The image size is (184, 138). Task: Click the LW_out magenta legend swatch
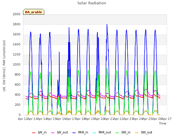pyautogui.click(x=53, y=133)
